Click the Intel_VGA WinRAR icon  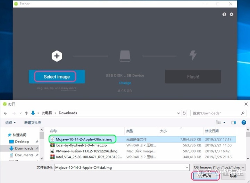pyautogui.click(x=52, y=157)
